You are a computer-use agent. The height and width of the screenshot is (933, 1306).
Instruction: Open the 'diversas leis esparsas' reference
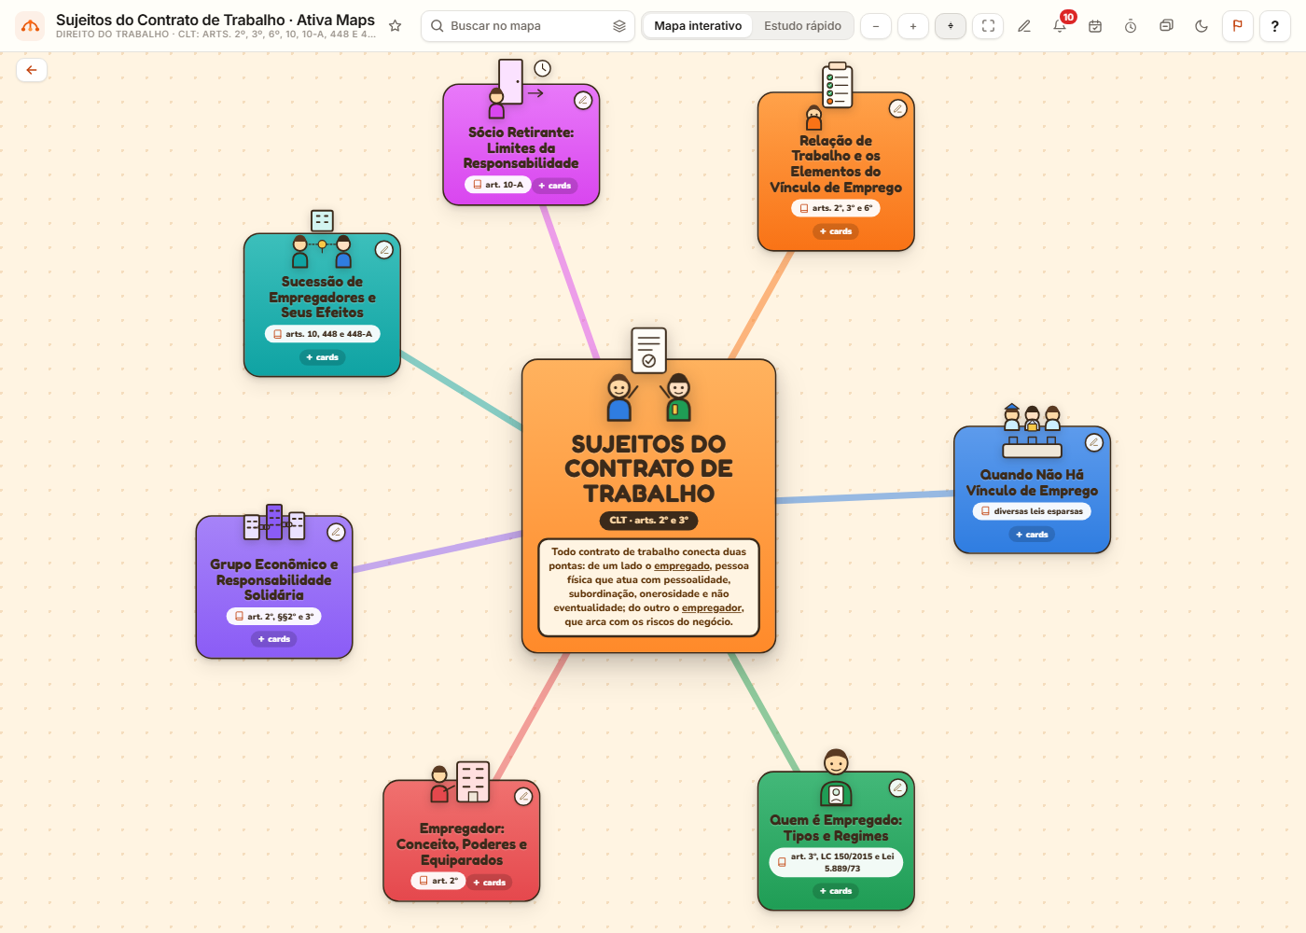(x=1032, y=511)
